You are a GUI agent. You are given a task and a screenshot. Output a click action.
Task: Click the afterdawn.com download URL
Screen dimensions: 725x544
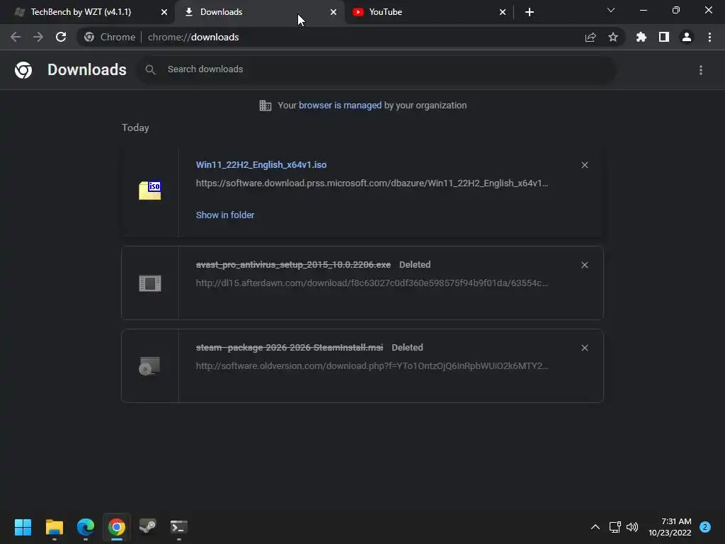[x=372, y=283]
